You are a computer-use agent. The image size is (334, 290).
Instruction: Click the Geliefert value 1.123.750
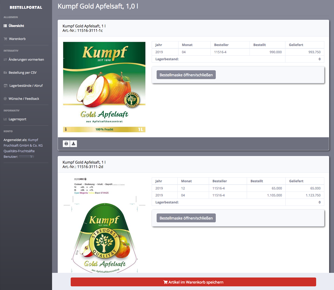tap(313, 195)
